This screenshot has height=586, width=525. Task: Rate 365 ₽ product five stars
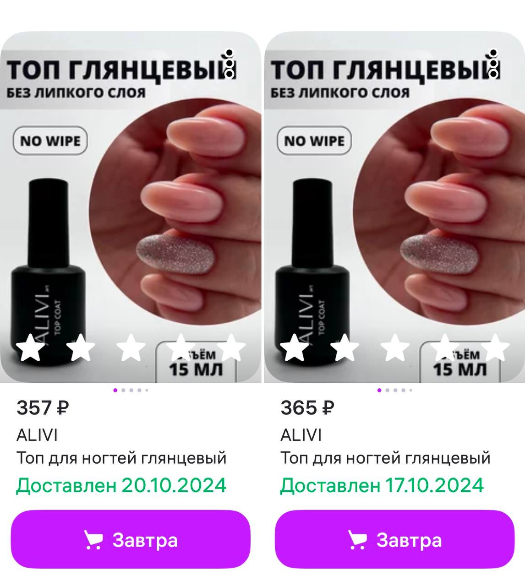(496, 347)
